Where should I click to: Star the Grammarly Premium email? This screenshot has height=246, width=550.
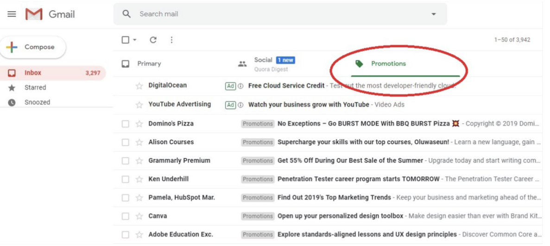(x=139, y=161)
